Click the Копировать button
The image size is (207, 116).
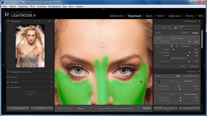point(18,109)
